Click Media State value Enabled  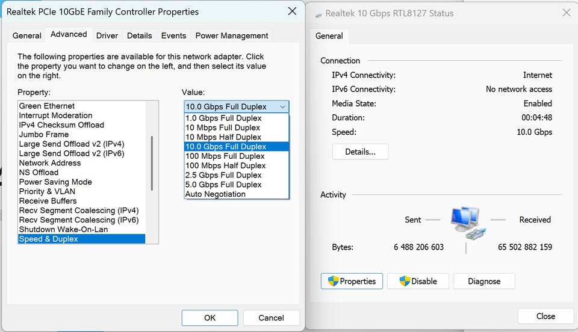pos(538,103)
